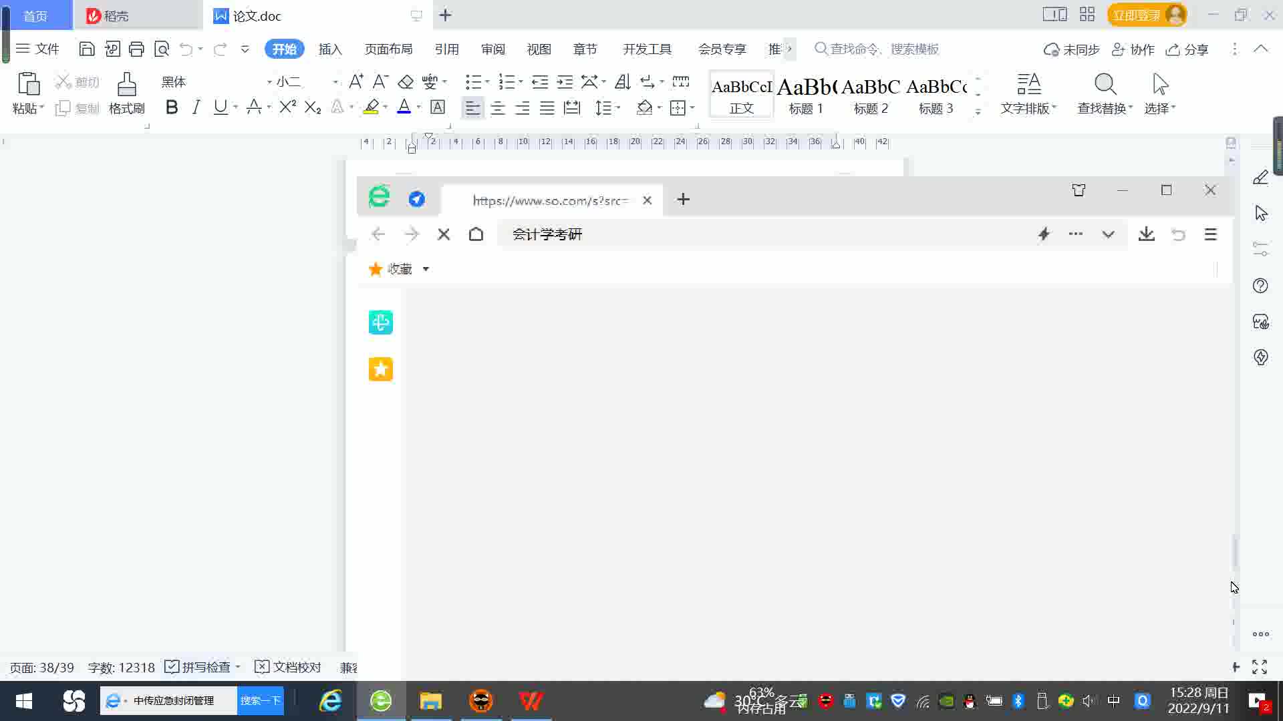1283x721 pixels.
Task: Expand the font size dropdown showing 小二
Action: pos(335,82)
